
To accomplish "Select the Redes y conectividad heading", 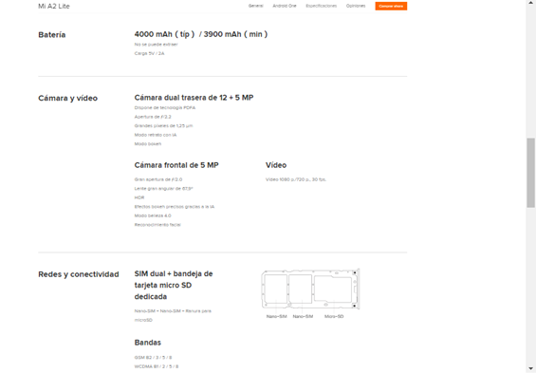I will [79, 274].
